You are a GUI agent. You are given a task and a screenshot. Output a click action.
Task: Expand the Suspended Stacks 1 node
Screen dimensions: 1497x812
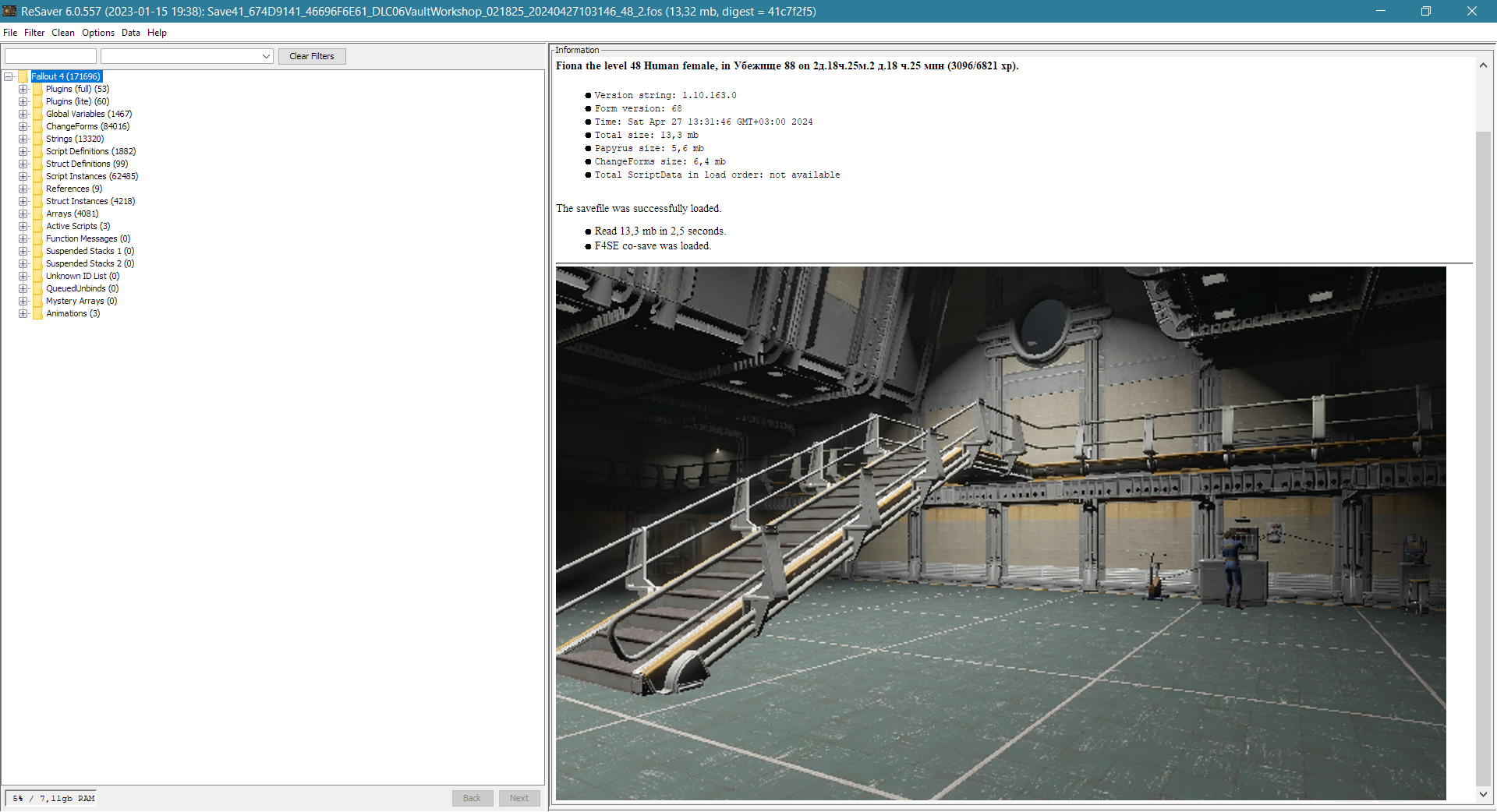click(23, 251)
